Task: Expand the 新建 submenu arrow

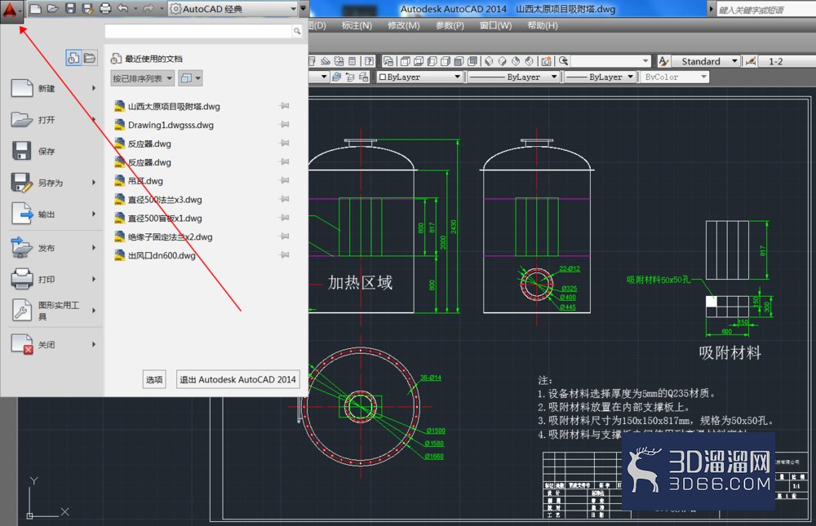Action: click(94, 88)
